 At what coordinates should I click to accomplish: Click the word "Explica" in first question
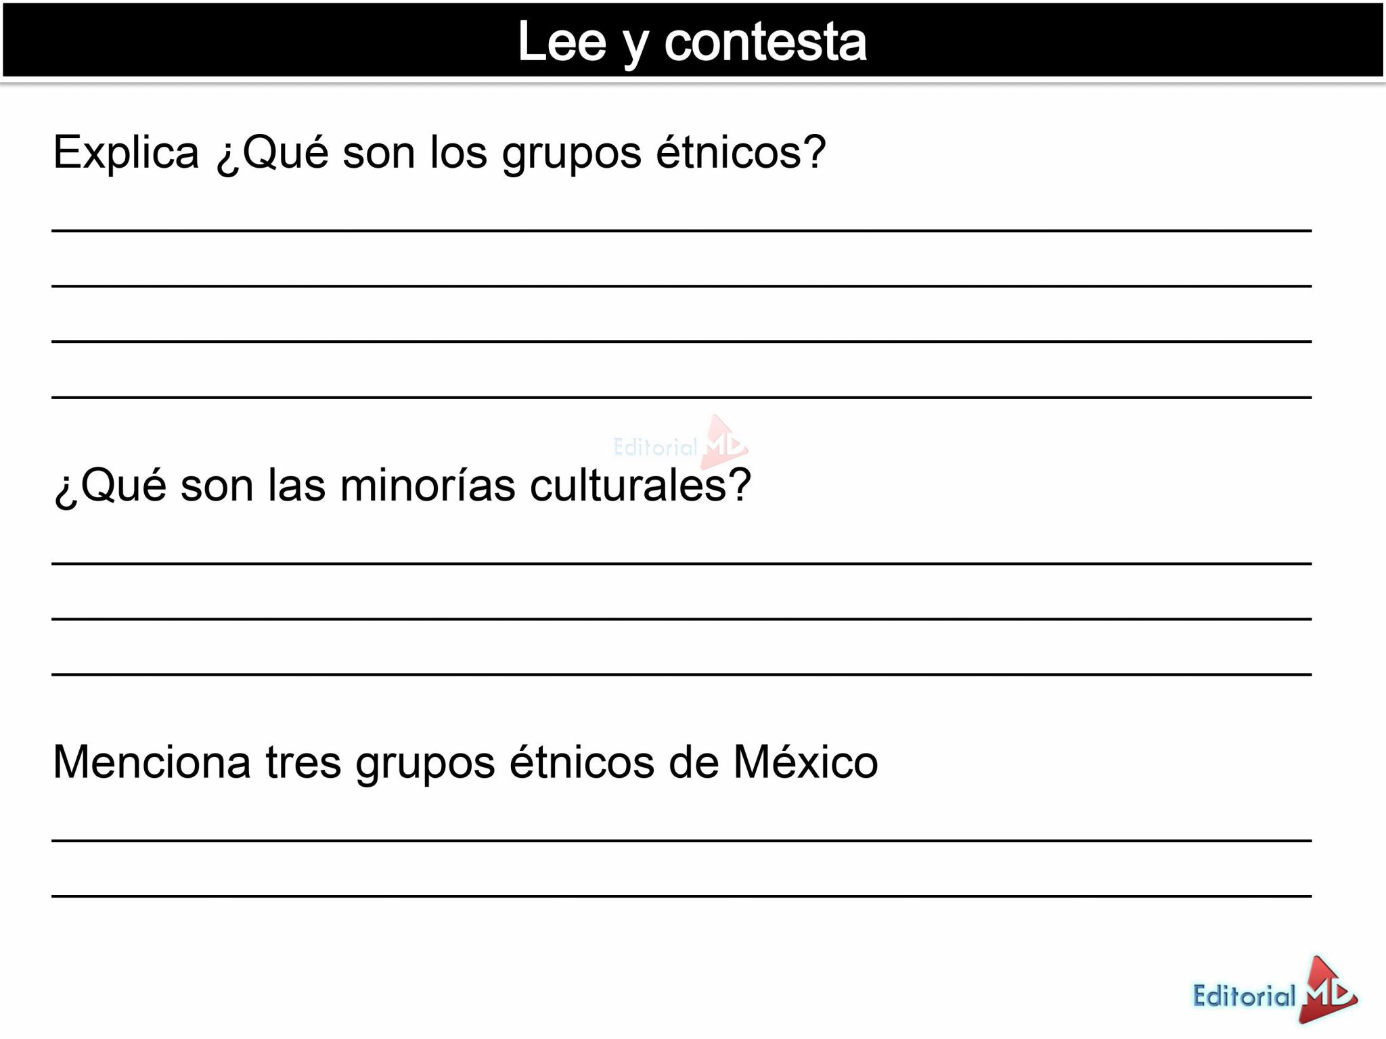[x=126, y=152]
